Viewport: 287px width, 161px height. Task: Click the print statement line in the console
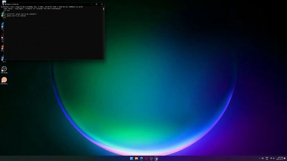point(20,14)
